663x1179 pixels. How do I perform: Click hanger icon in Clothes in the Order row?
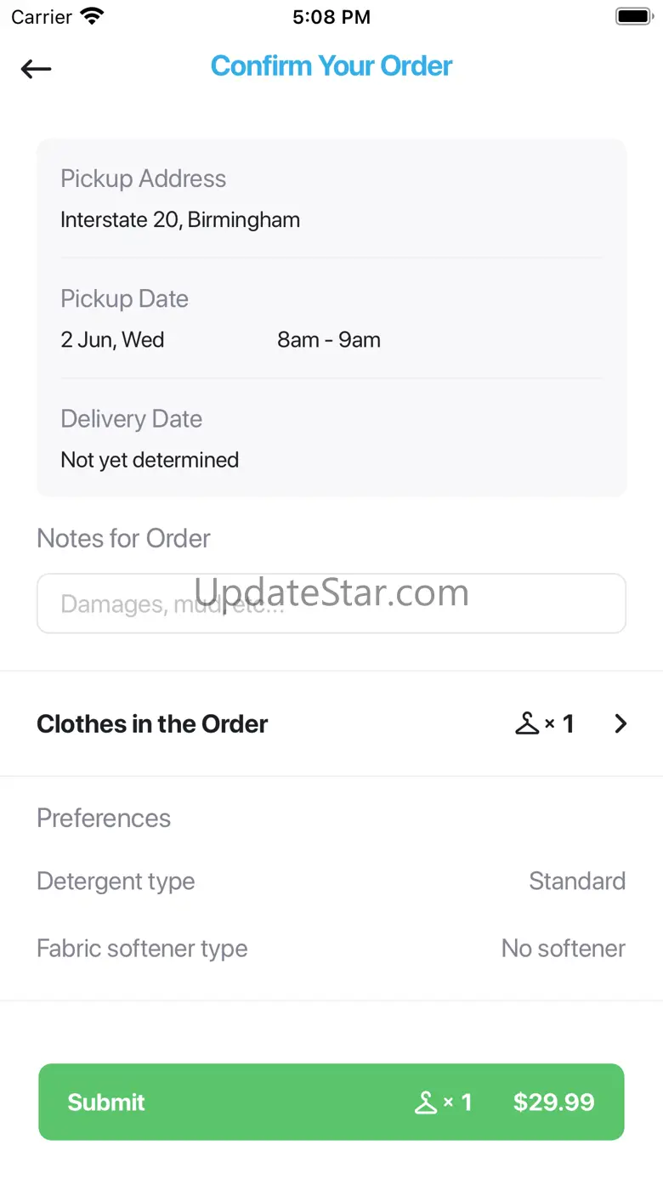coord(527,723)
